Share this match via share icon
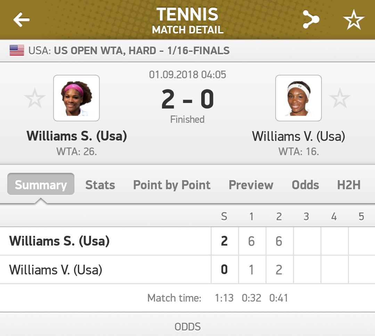 311,19
